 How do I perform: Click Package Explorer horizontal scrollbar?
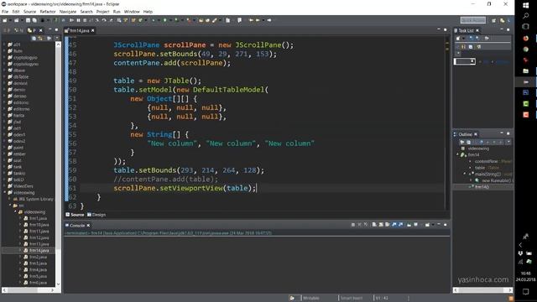[x=29, y=290]
